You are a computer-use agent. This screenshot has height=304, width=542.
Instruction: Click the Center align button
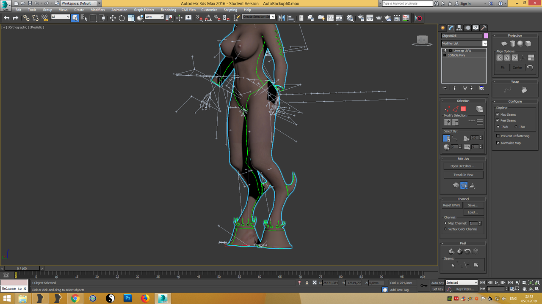(517, 68)
